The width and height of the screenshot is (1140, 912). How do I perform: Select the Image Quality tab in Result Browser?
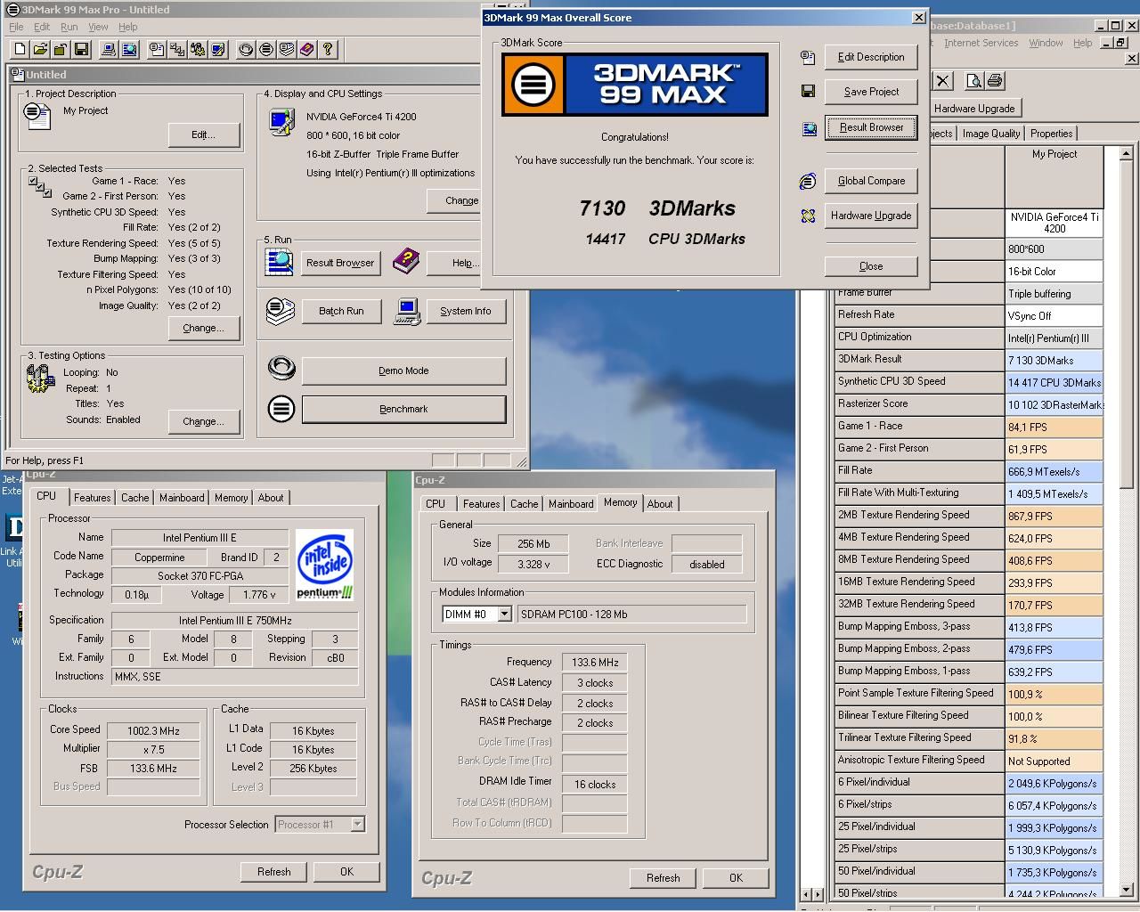coord(990,134)
